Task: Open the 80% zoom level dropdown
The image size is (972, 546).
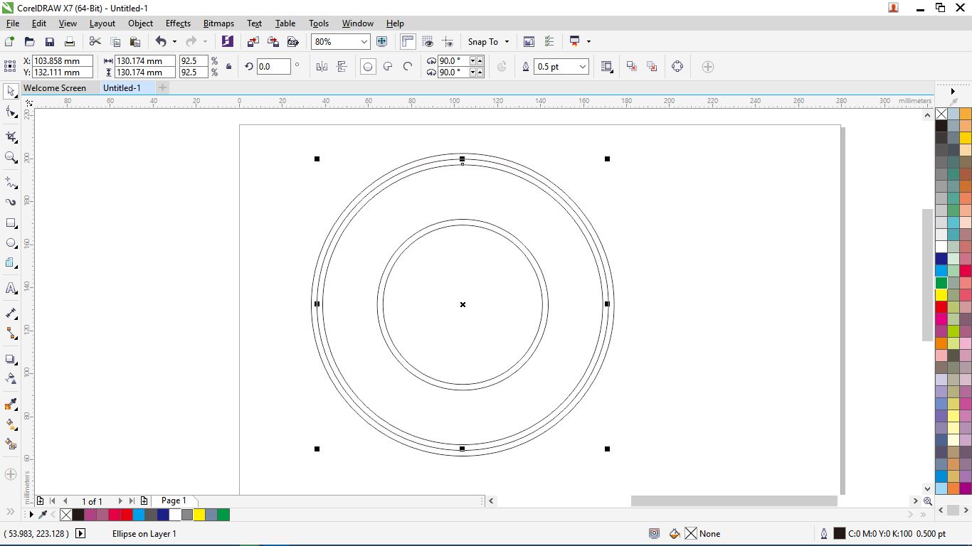Action: point(364,42)
